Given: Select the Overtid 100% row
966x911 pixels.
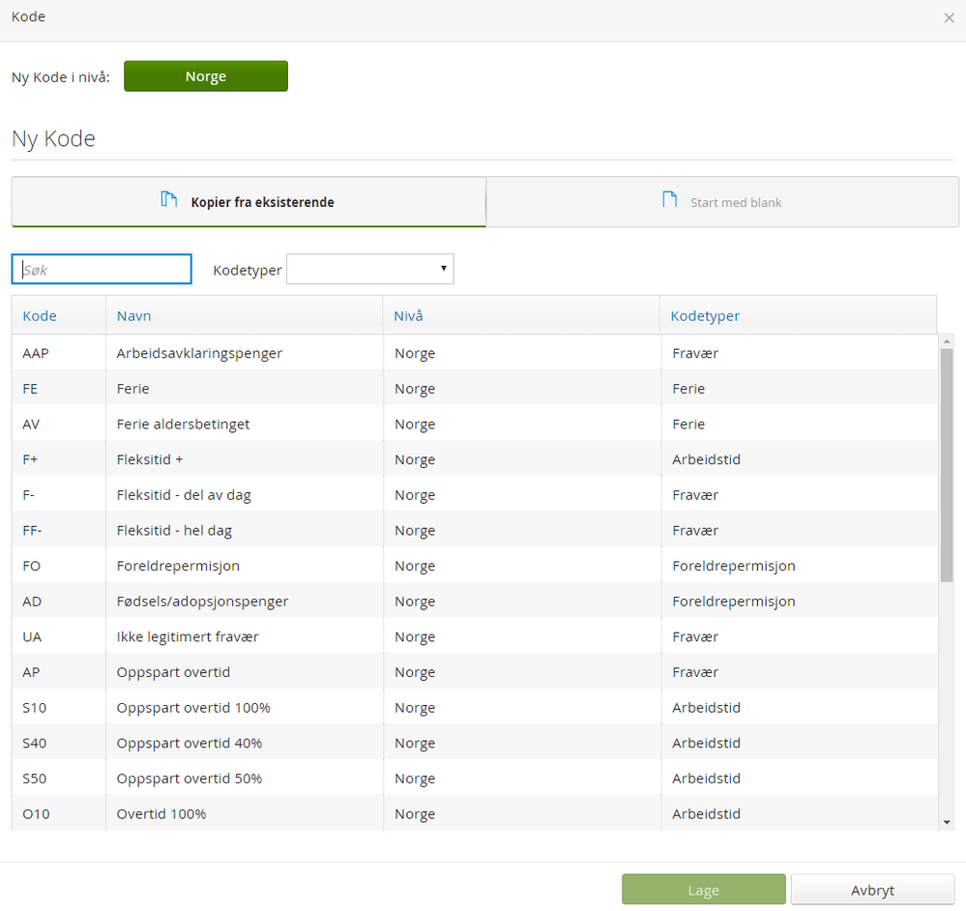Looking at the screenshot, I should point(475,813).
